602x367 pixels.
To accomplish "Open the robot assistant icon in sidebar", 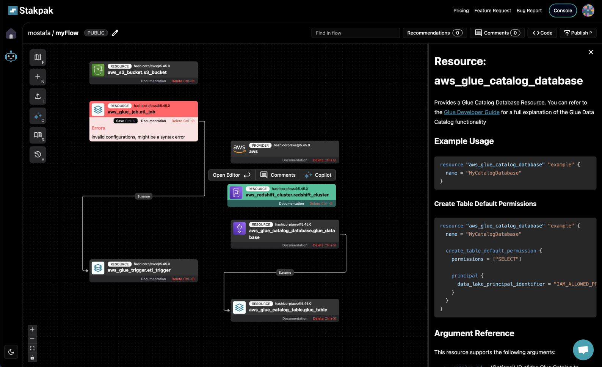I will click(11, 56).
